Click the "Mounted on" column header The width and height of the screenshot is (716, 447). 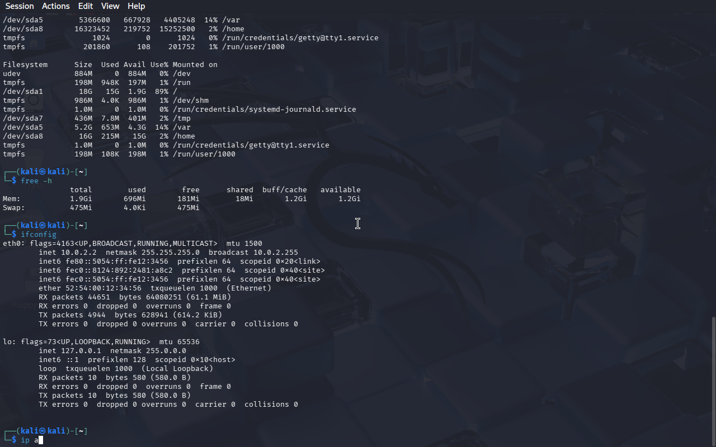click(x=195, y=64)
